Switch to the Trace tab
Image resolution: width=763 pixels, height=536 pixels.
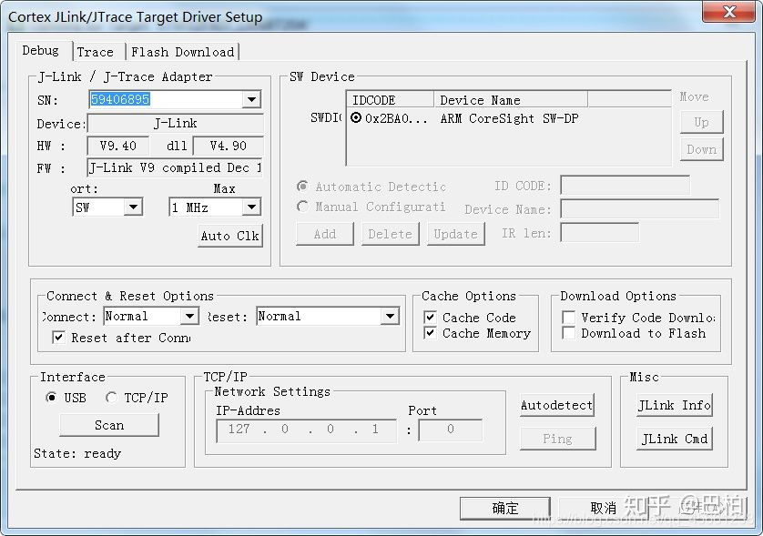[96, 52]
